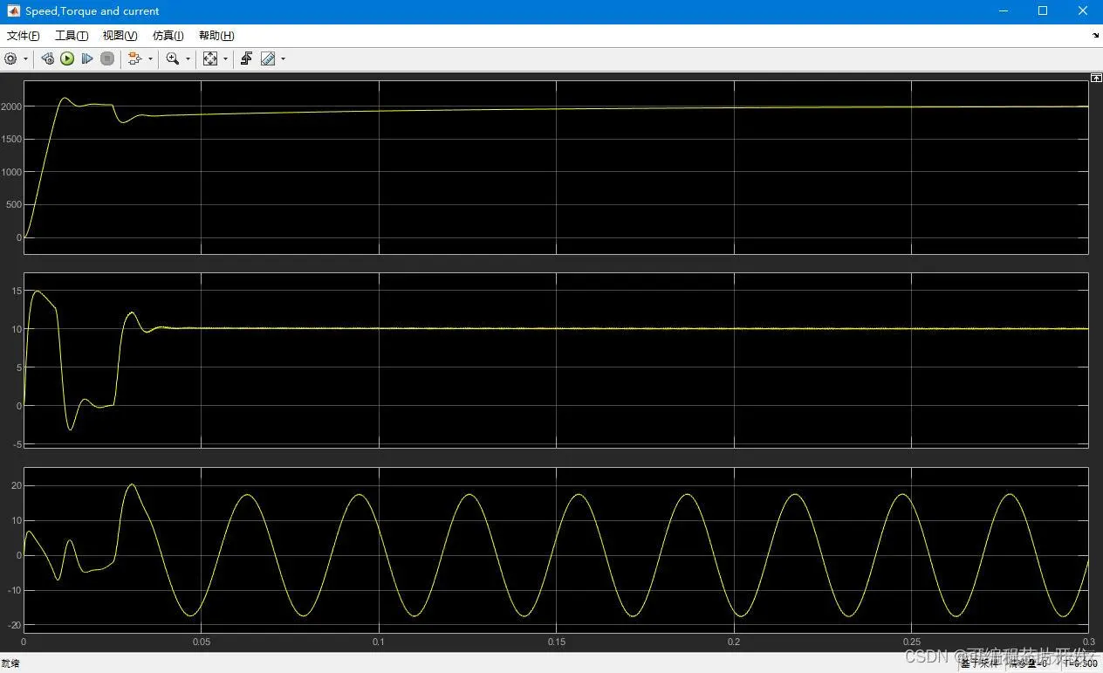The height and width of the screenshot is (673, 1103).
Task: Run the simulation with the green play button
Action: [67, 58]
